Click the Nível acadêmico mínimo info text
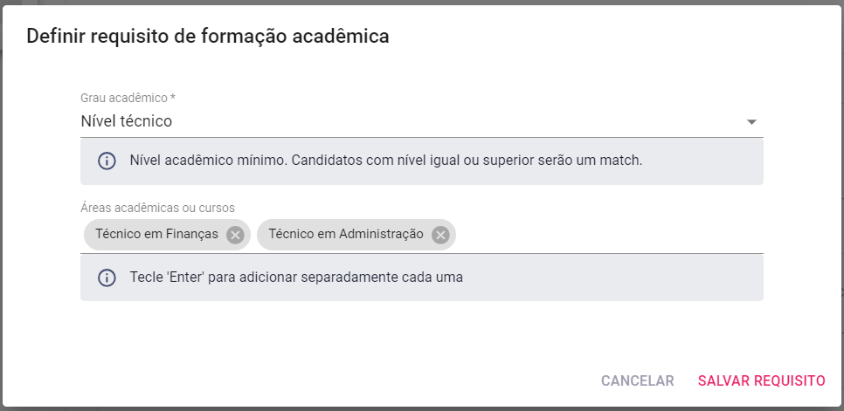This screenshot has width=844, height=411. pos(386,161)
